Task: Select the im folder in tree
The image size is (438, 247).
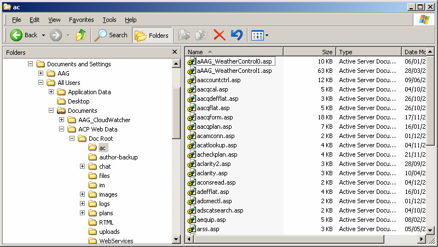Action: coord(102,185)
